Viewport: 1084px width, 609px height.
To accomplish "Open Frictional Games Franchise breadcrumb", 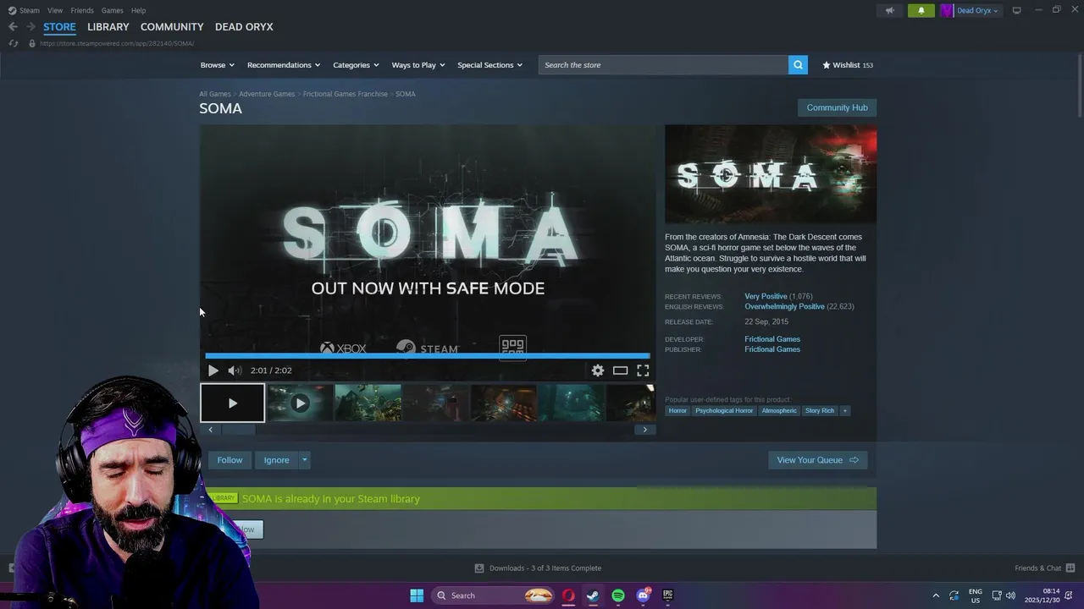I will (x=346, y=94).
